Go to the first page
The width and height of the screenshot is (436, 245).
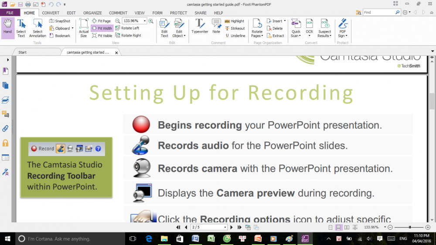(178, 227)
